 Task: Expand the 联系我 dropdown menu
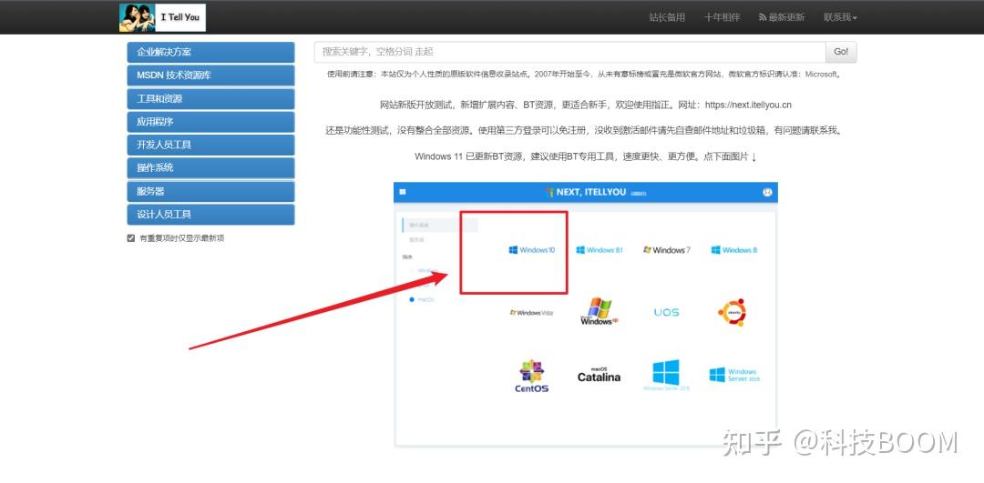tap(840, 17)
